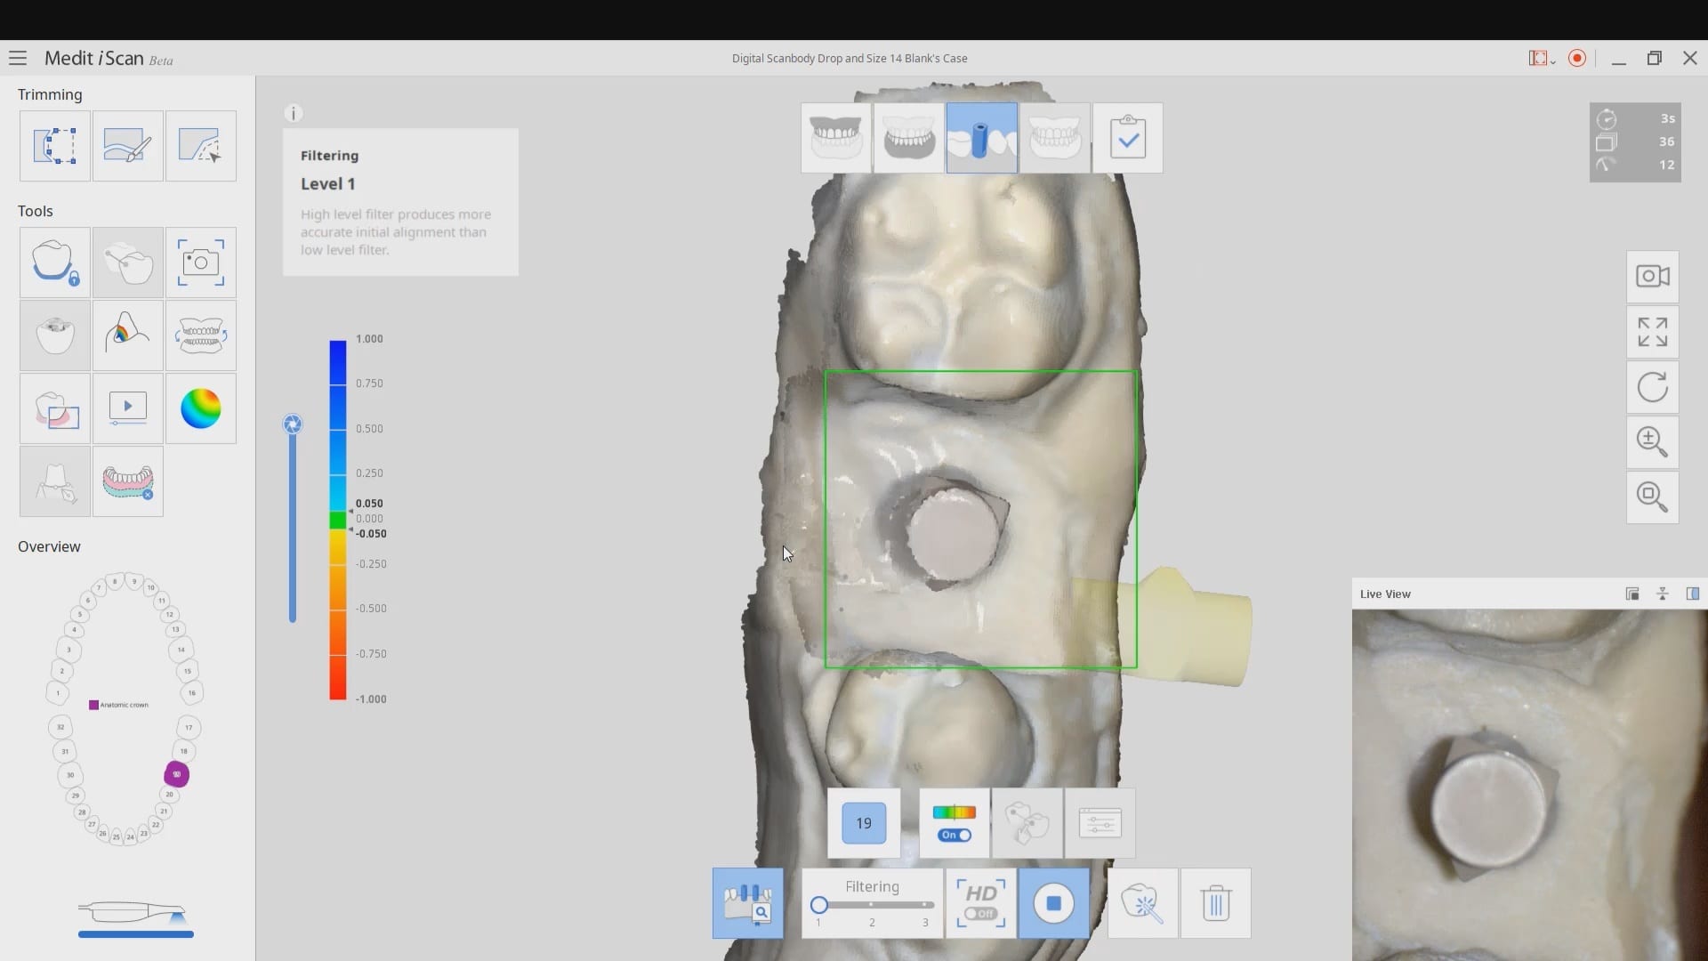
Task: Click the Anatomic crown legend label
Action: pyautogui.click(x=124, y=705)
